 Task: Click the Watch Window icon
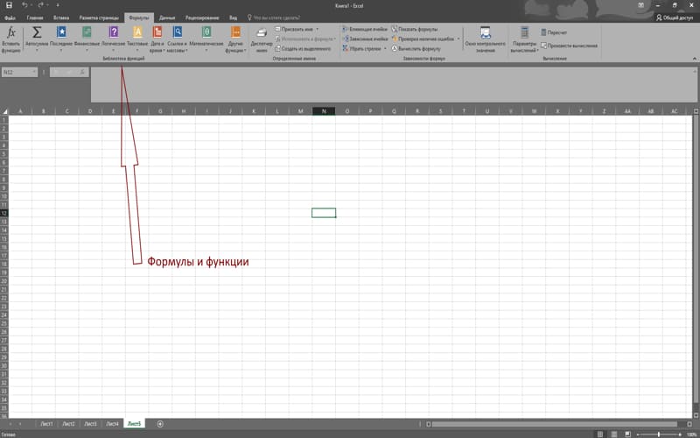486,32
